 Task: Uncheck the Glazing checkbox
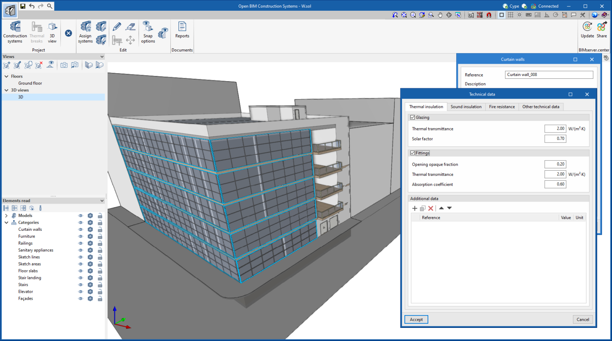[413, 117]
